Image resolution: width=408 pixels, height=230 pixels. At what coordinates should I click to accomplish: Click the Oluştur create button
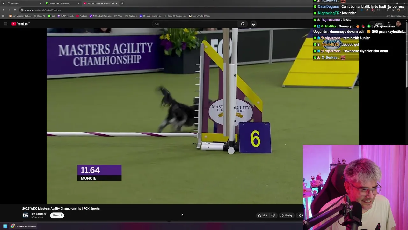(376, 24)
